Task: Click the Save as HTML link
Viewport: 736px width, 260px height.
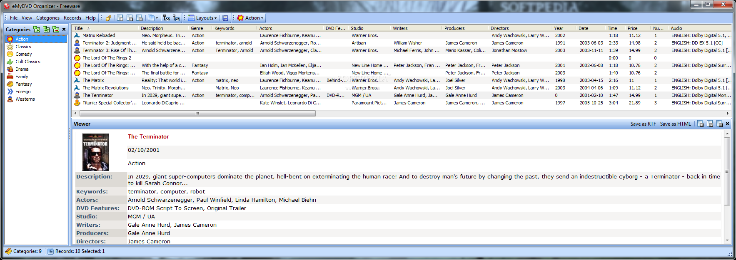Action: pyautogui.click(x=675, y=124)
